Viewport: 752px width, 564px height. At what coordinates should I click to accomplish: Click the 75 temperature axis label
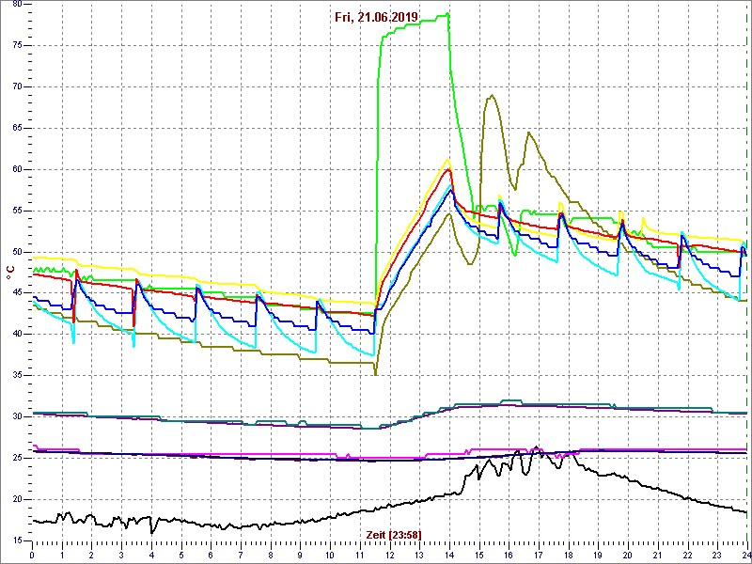coord(16,45)
